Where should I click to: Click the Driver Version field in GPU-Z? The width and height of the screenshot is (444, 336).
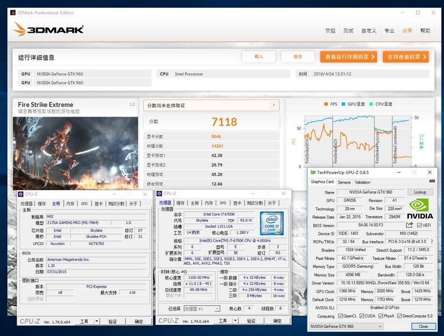385,283
